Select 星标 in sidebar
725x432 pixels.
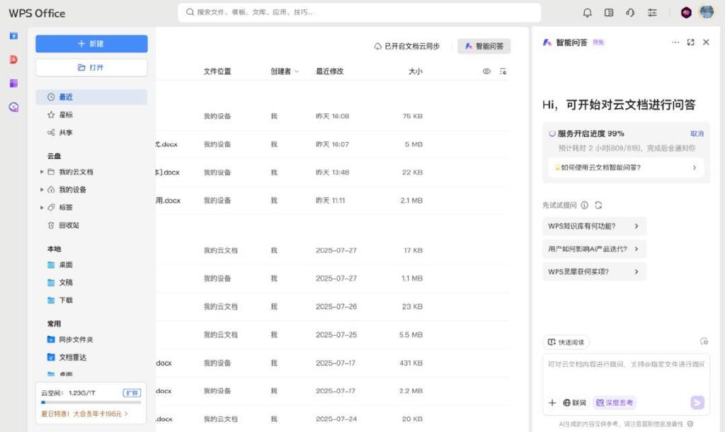pos(91,115)
